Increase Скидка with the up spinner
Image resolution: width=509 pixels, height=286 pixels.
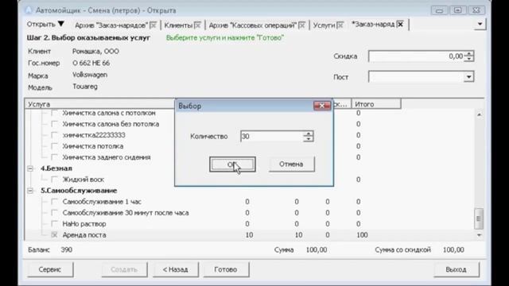tap(469, 53)
